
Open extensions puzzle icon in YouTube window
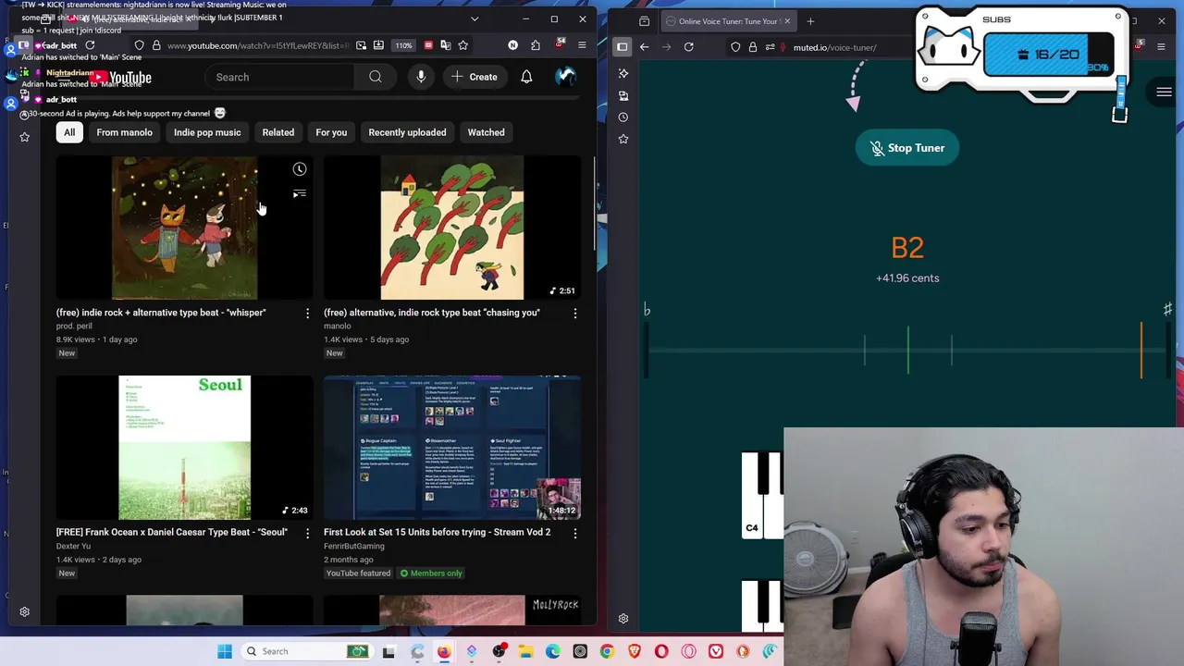tap(536, 45)
